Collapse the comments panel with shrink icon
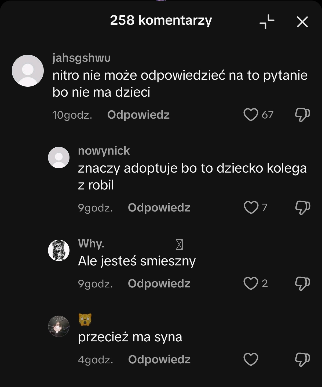Screen dimensions: 322x387 [x=267, y=21]
